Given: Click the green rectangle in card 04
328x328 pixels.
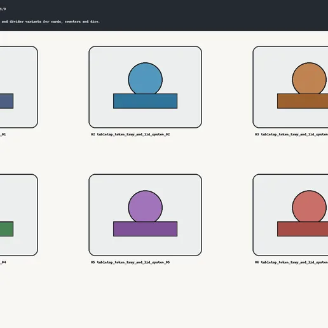Looking at the screenshot, I should (x=6, y=229).
